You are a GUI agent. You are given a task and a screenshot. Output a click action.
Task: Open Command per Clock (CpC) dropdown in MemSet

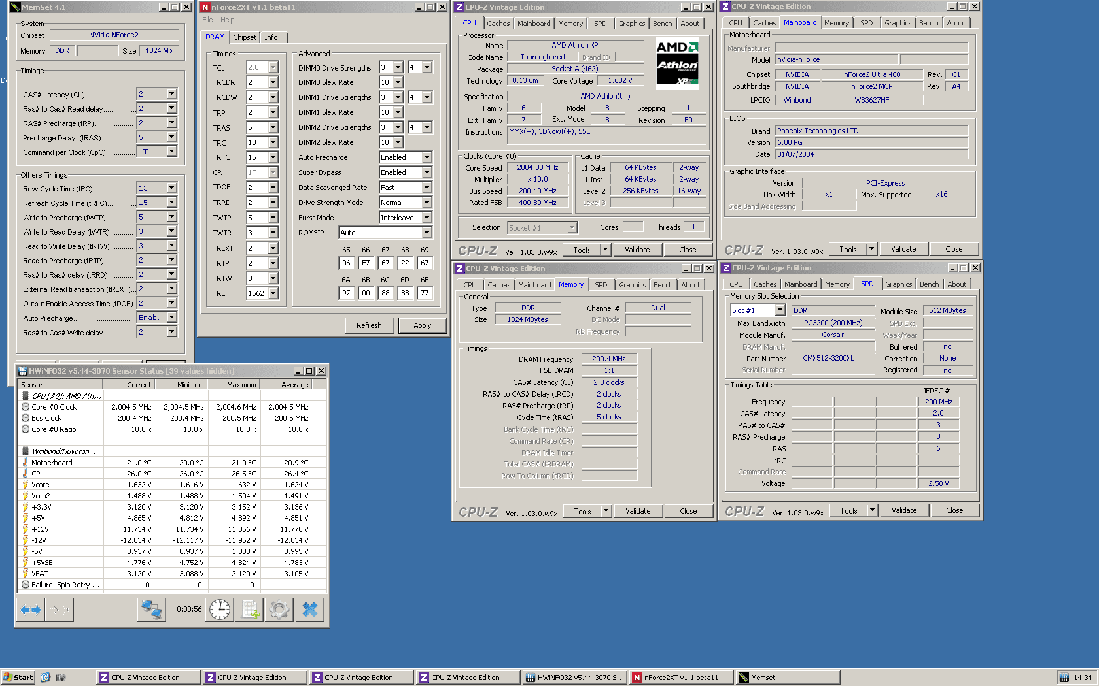(171, 152)
